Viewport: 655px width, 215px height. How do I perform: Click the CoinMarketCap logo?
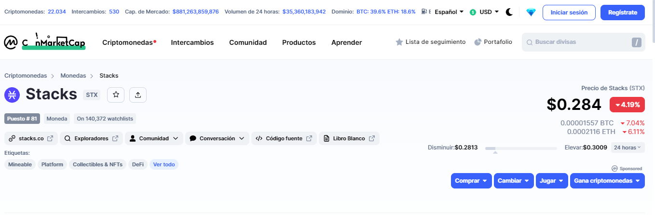[44, 42]
